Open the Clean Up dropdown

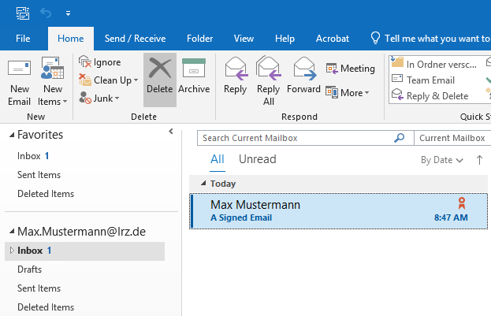(x=108, y=80)
